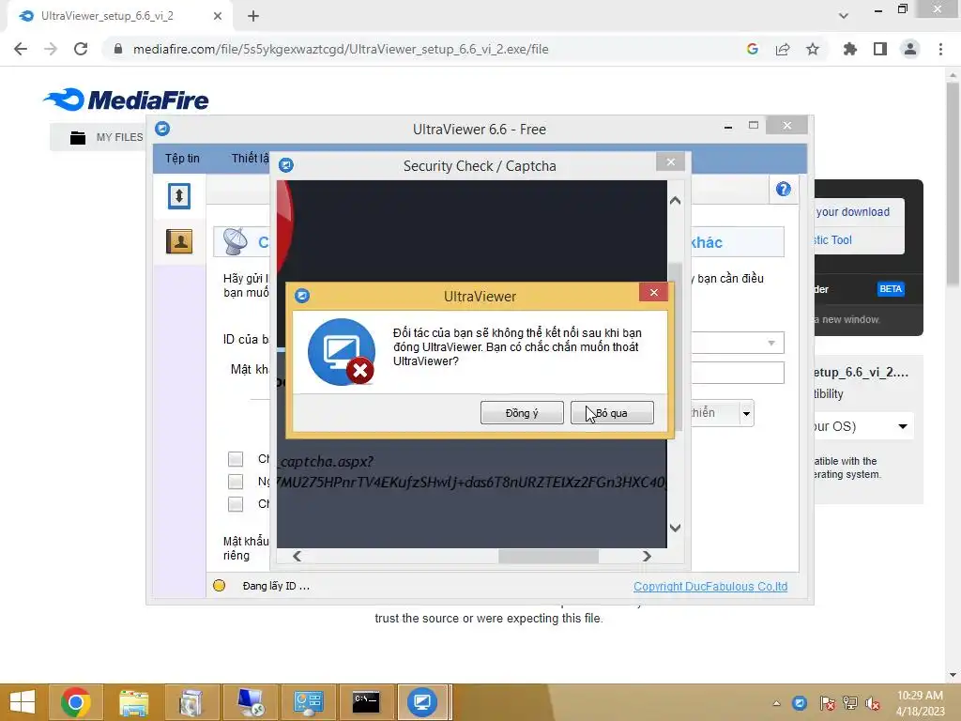This screenshot has height=721, width=961.
Task: Open the UltraViewer taskbar icon
Action: coord(422,702)
